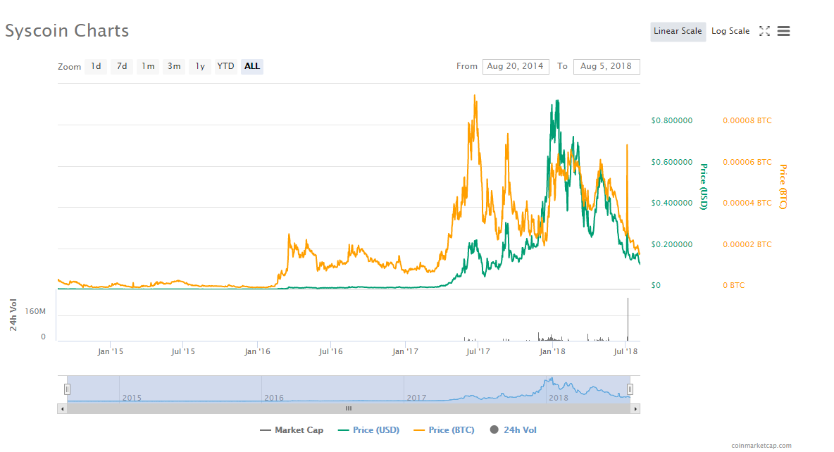
Task: Click the coinmarketcap.com credit link
Action: point(761,446)
